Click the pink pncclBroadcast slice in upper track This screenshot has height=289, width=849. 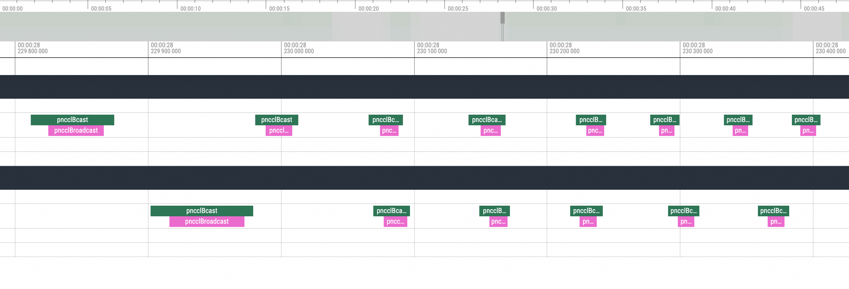(x=76, y=131)
